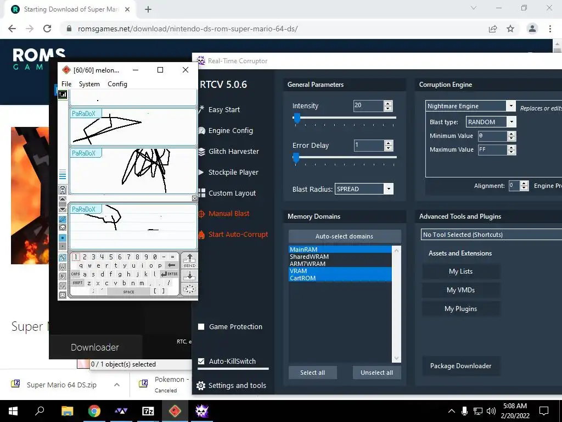Open the Package Downloader button

(460, 365)
